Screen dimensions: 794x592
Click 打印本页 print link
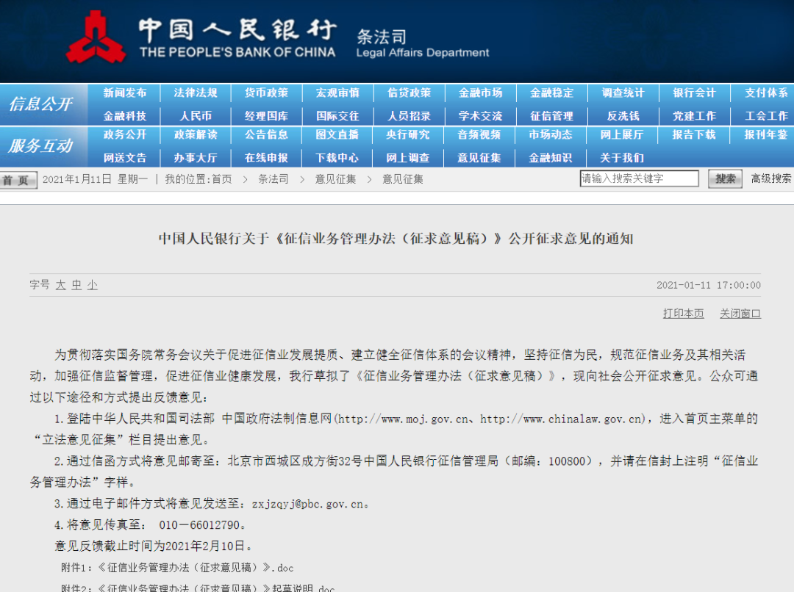coord(684,314)
